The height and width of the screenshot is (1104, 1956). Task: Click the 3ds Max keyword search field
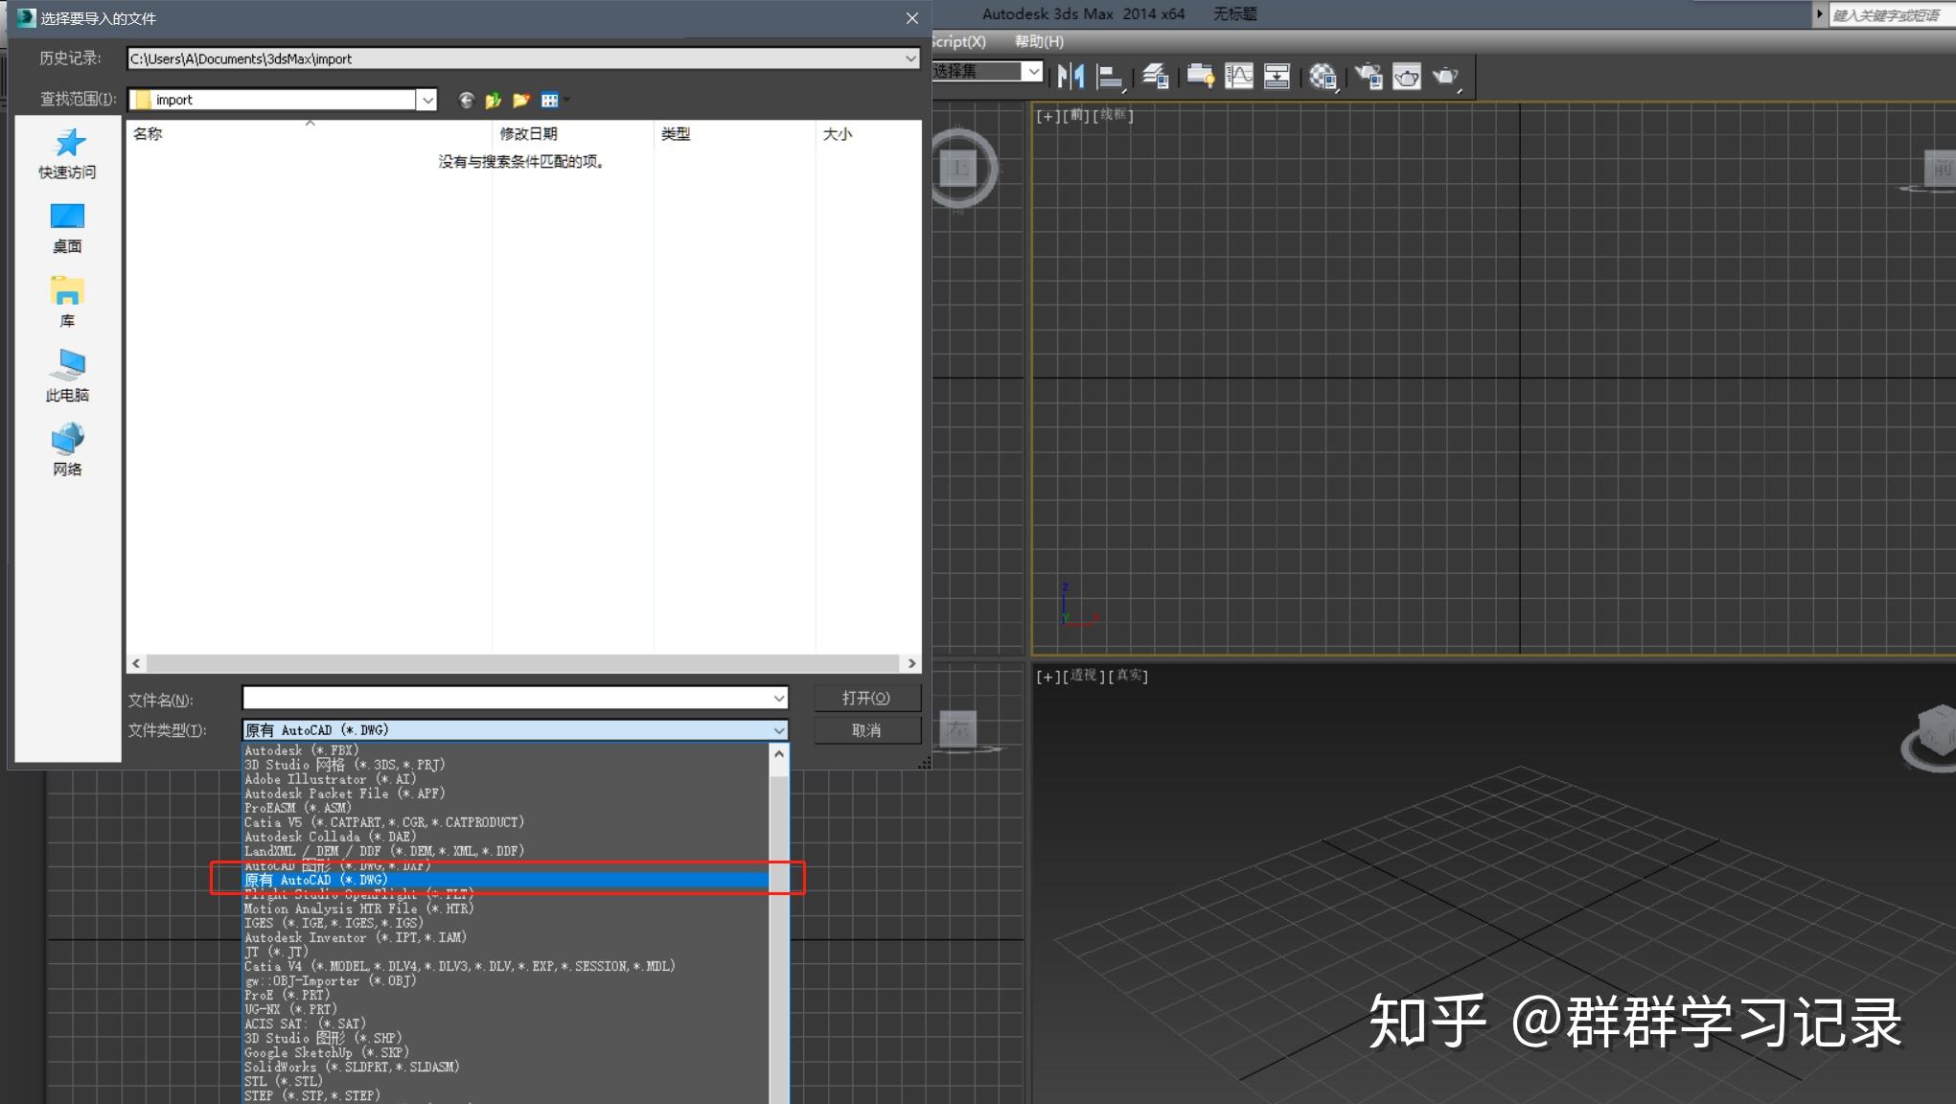[1892, 14]
